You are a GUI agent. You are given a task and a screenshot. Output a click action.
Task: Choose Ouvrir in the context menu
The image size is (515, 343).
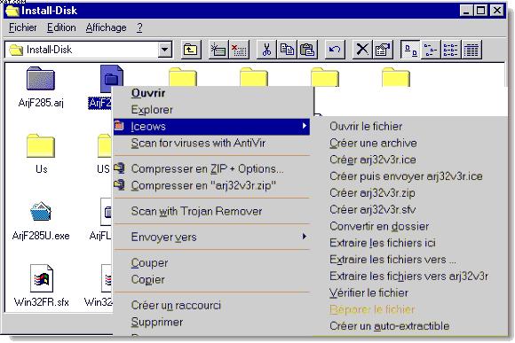(211, 93)
